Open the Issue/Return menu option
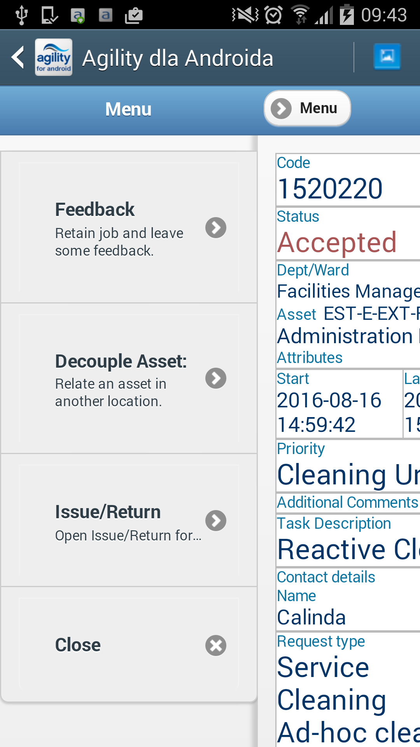420x747 pixels. 117,521
